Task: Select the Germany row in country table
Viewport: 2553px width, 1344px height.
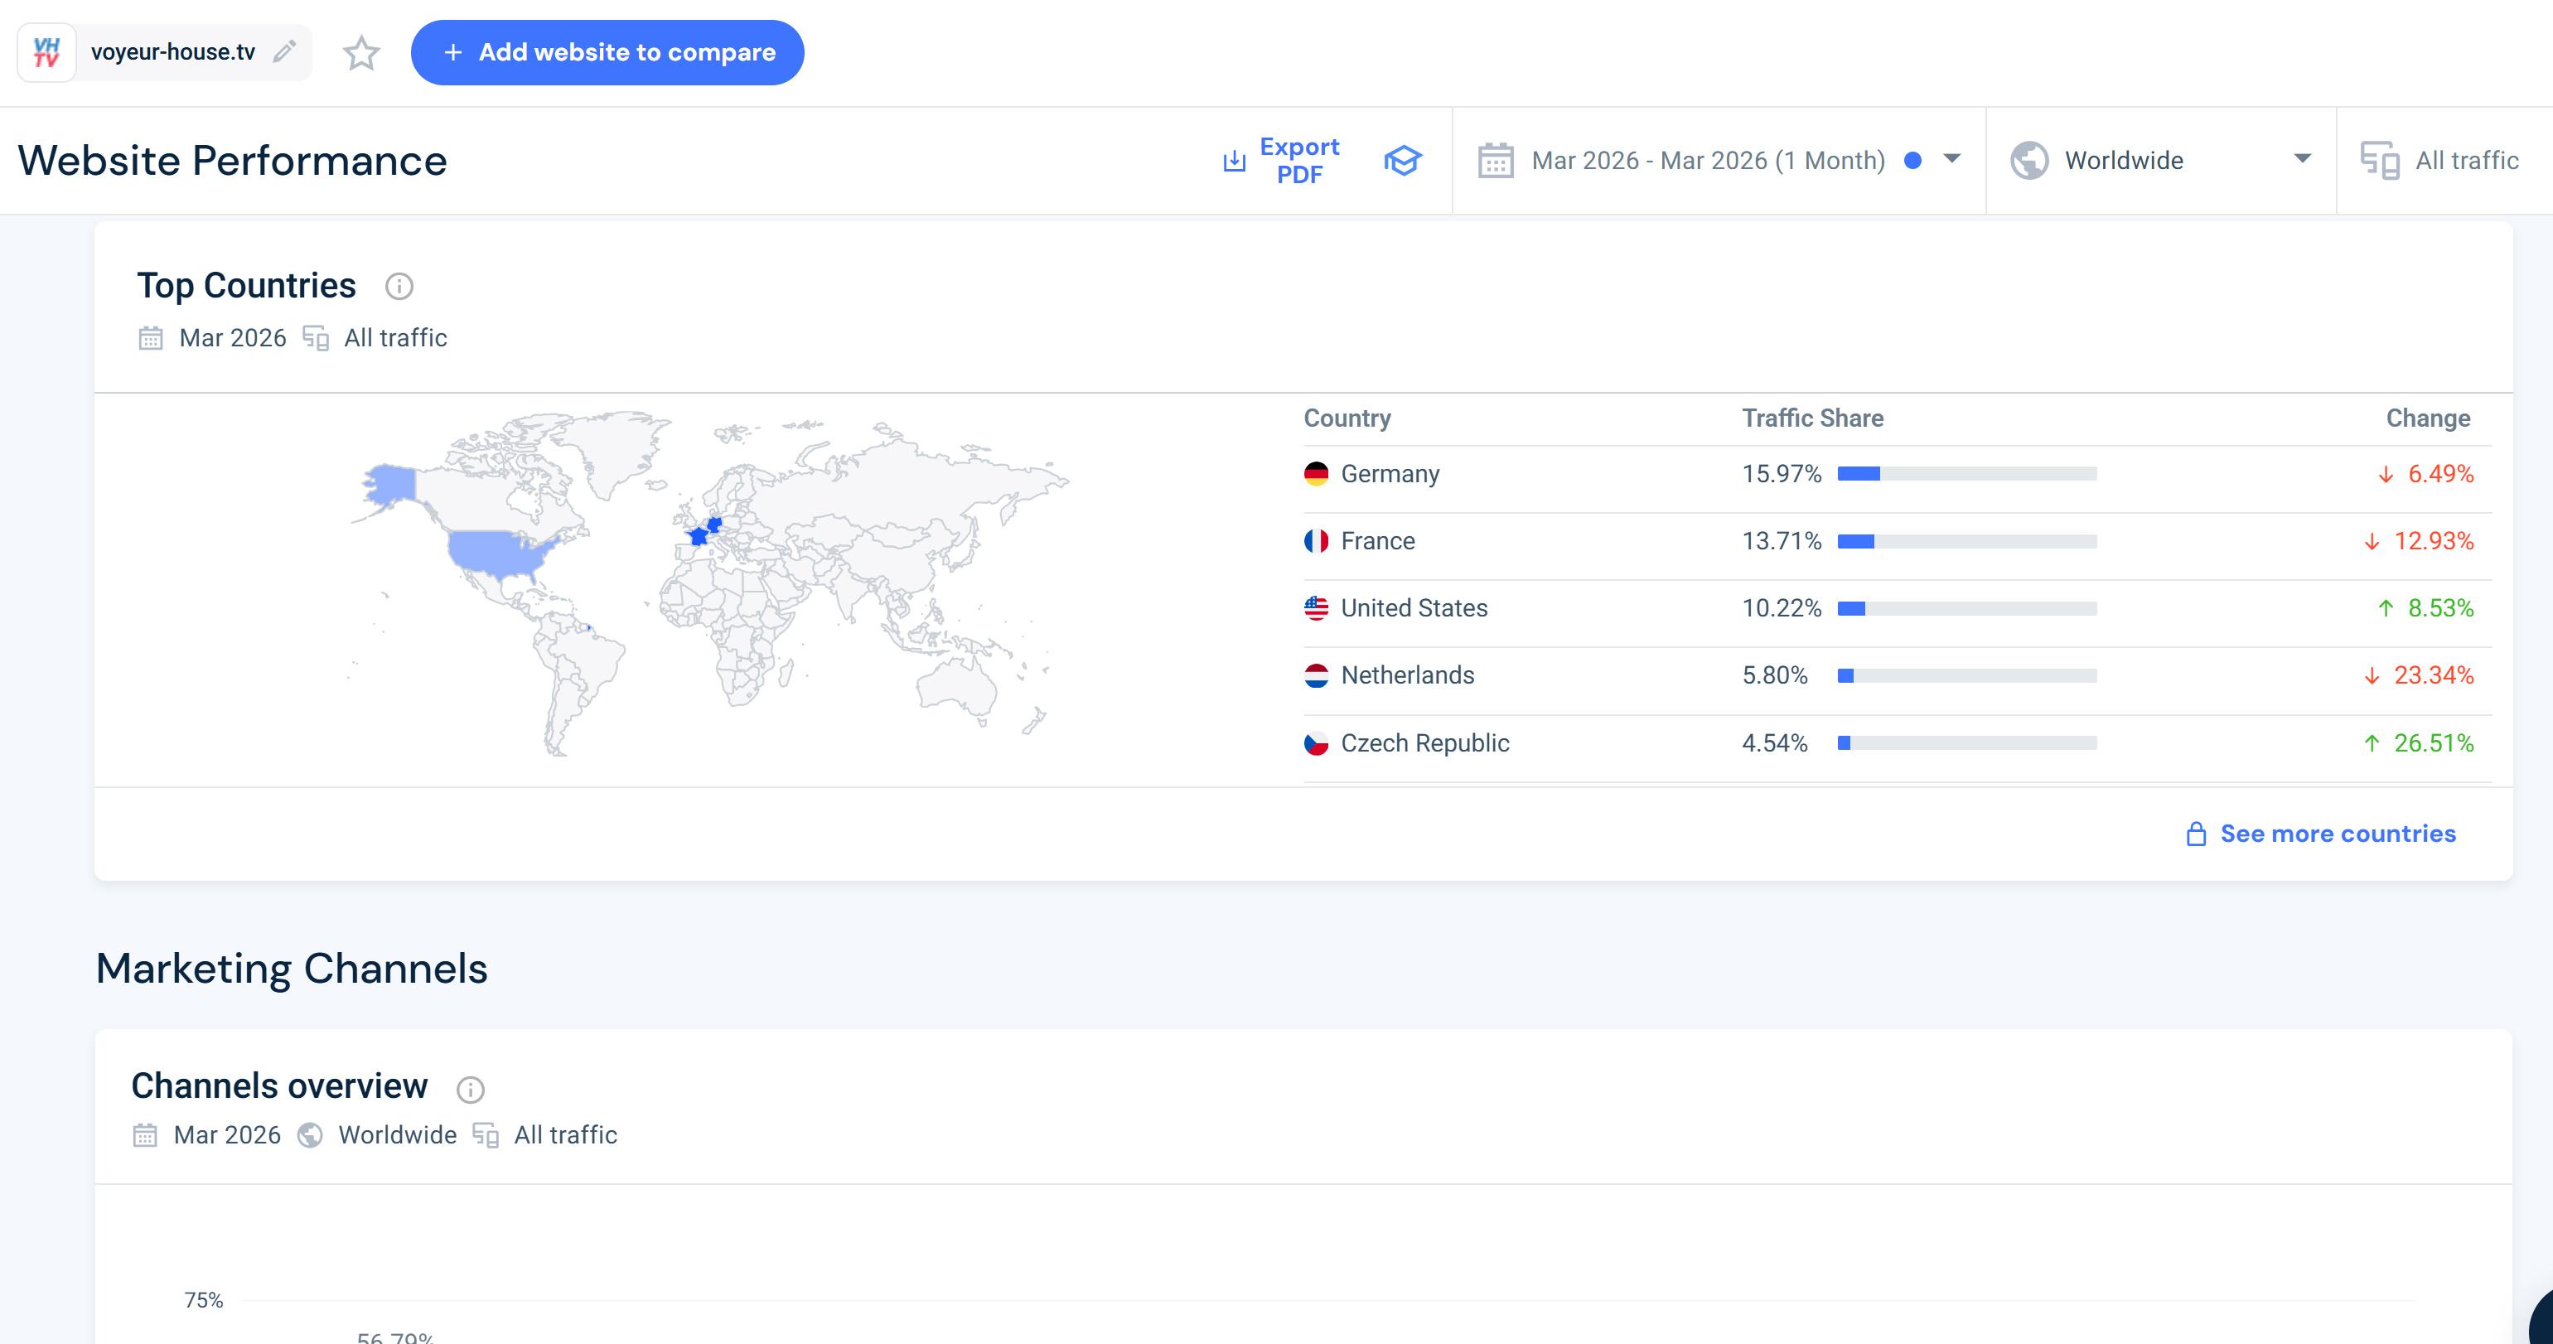Action: 1390,474
